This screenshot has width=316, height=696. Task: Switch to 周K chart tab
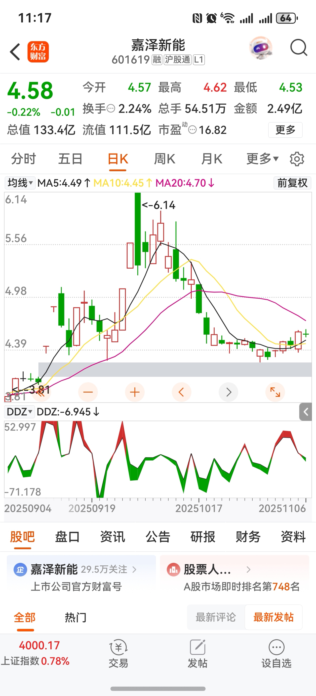(x=165, y=159)
